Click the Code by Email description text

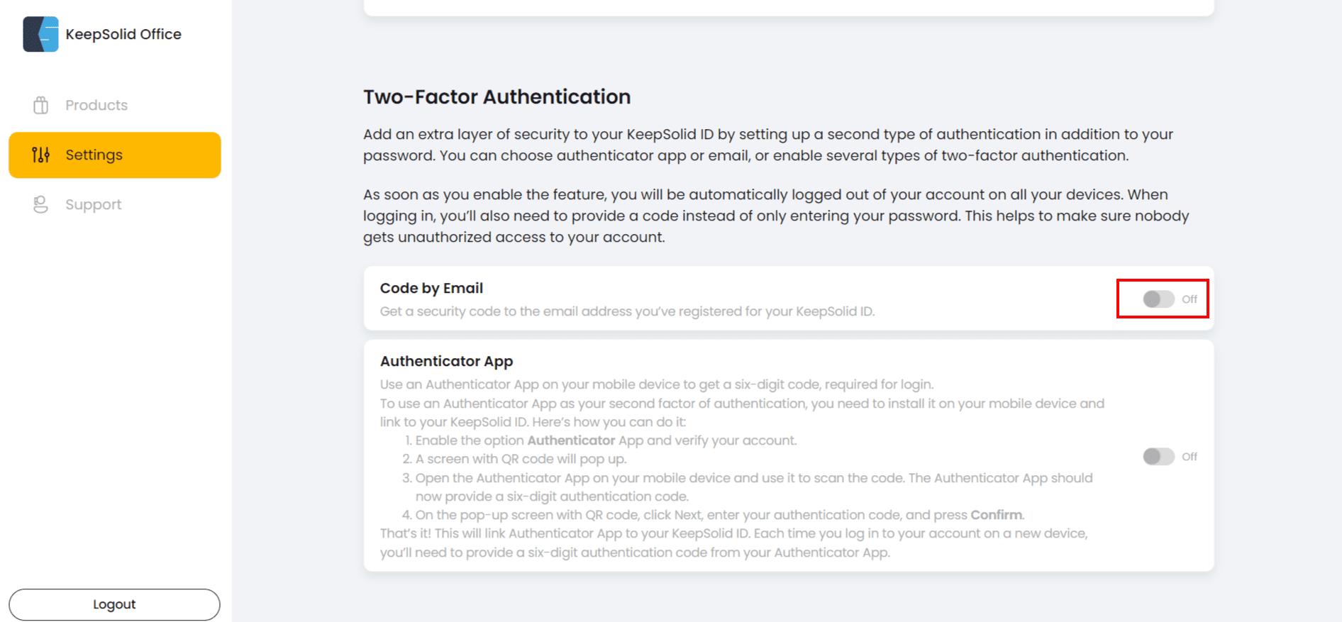click(x=627, y=311)
